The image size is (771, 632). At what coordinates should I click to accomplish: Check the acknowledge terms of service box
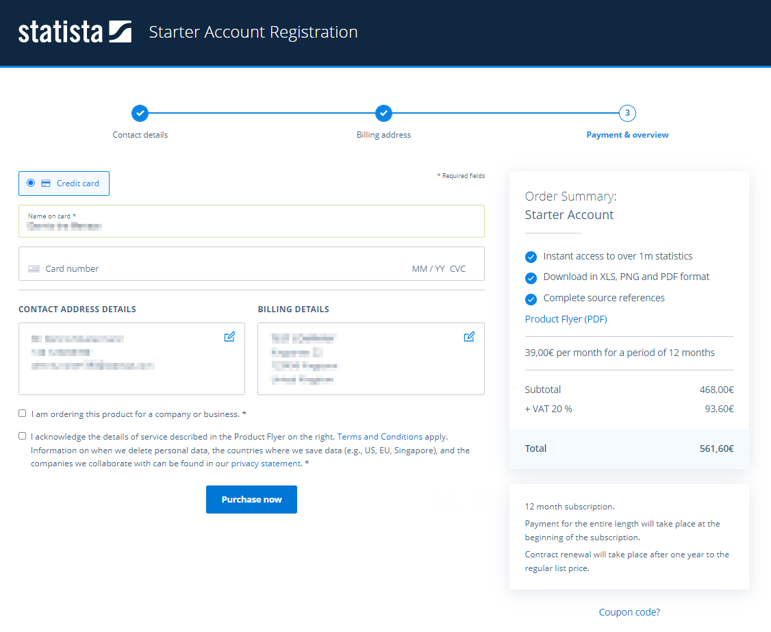[22, 436]
